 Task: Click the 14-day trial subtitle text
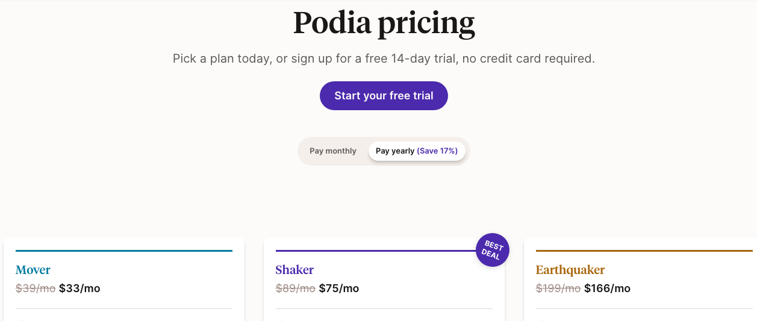[x=384, y=59]
